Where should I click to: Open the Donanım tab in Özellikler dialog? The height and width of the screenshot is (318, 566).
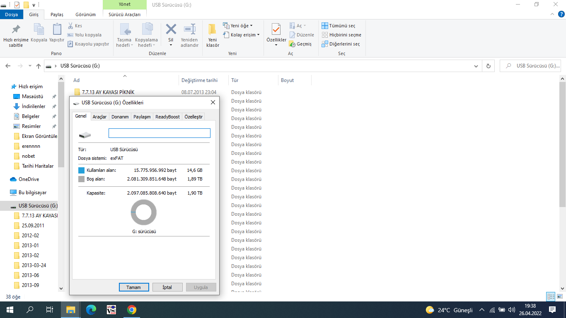coord(120,117)
